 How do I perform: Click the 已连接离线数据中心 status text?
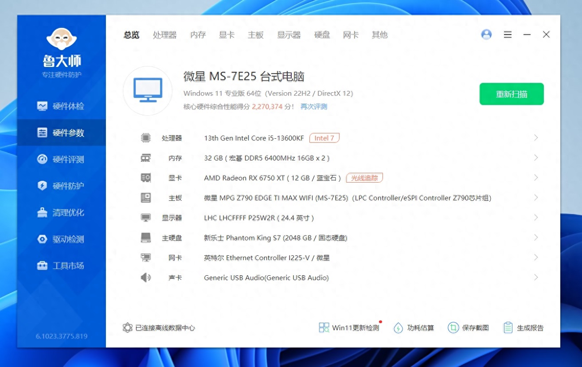pyautogui.click(x=165, y=328)
